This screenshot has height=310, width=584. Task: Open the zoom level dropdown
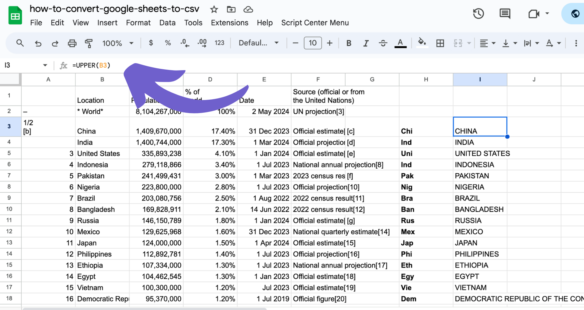click(131, 43)
